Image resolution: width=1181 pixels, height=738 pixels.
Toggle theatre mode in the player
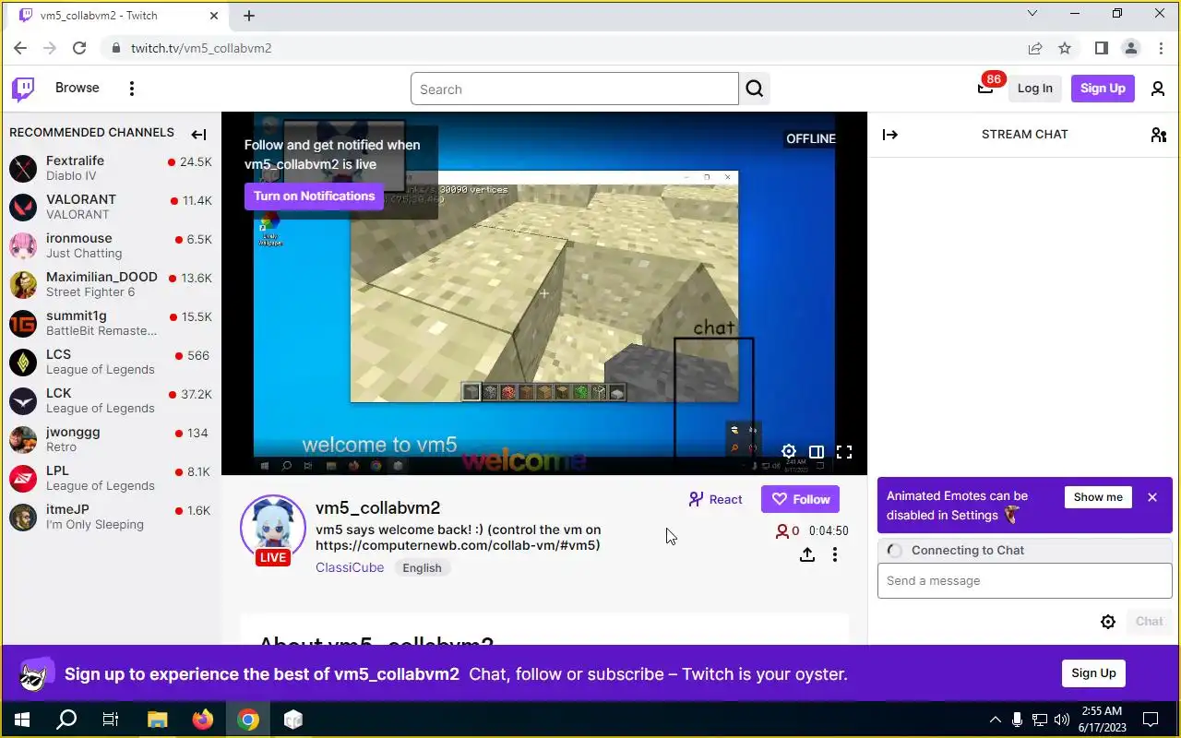click(817, 452)
